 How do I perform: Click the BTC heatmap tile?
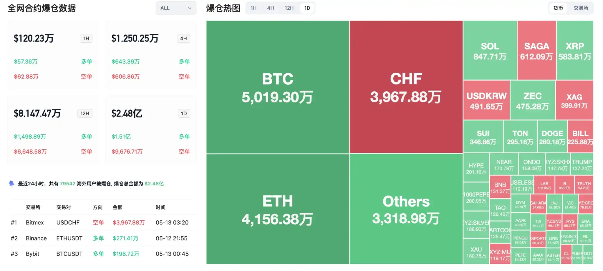click(x=278, y=87)
